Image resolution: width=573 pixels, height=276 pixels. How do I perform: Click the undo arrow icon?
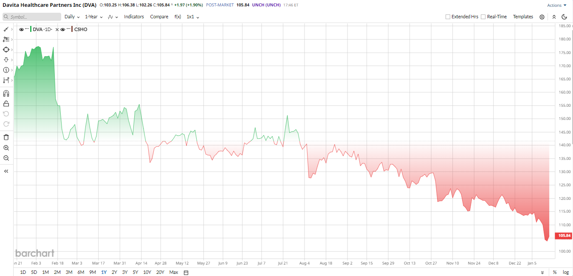point(6,114)
